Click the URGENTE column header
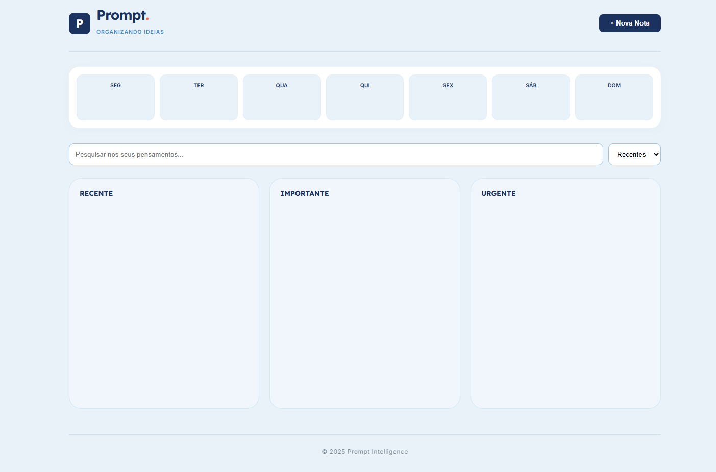Screen dimensions: 716x472 [498, 193]
